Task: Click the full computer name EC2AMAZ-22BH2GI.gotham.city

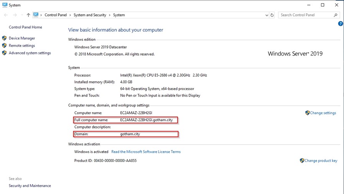Action: (x=146, y=120)
